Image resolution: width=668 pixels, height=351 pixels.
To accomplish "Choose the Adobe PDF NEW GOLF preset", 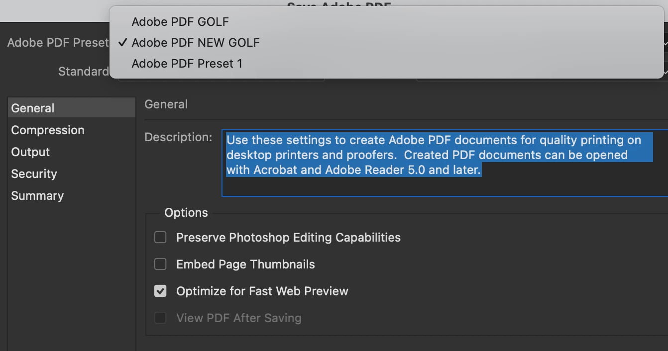I will 387,43.
